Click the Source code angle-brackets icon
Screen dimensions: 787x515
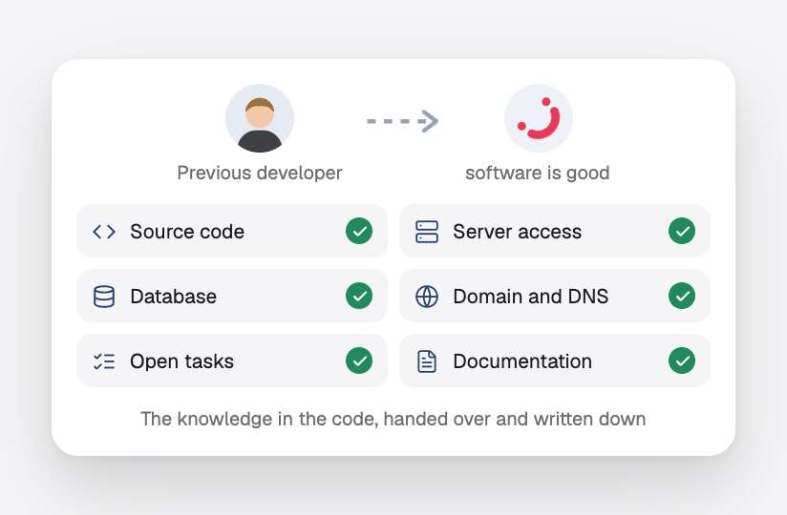[x=104, y=232]
